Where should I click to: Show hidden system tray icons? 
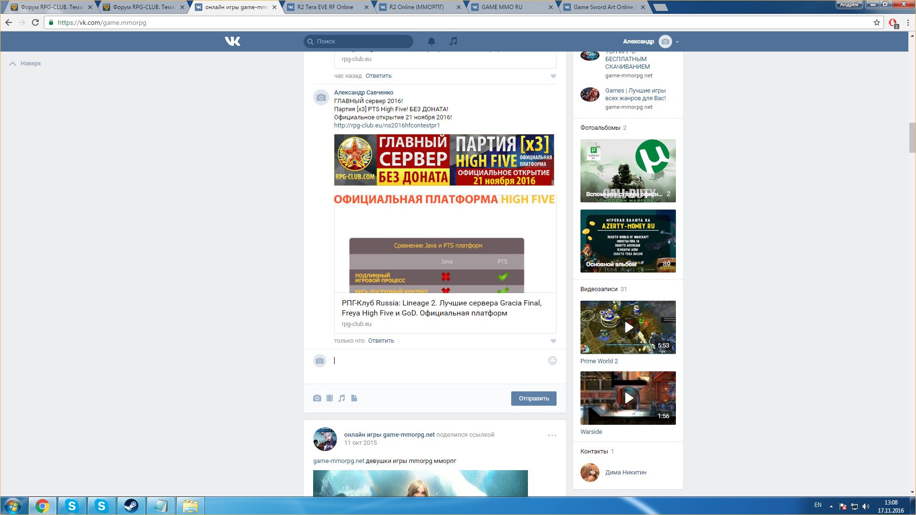831,506
